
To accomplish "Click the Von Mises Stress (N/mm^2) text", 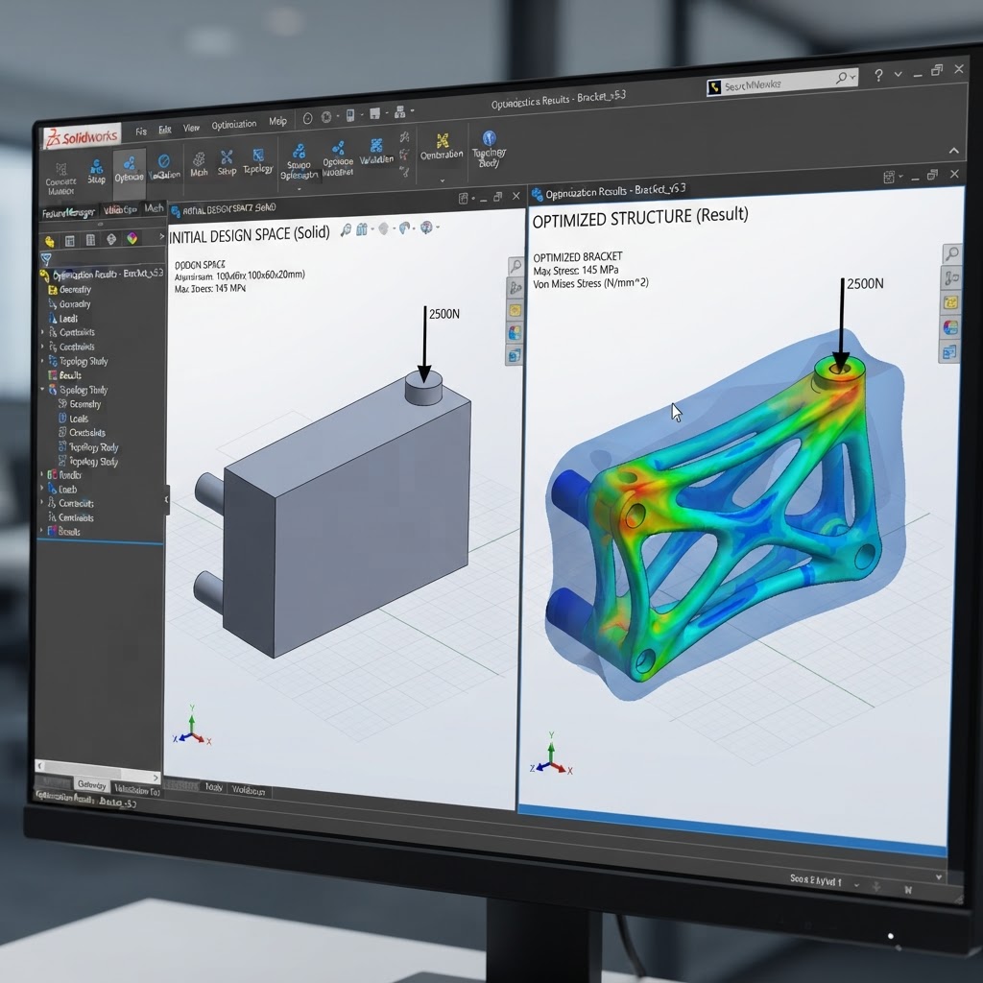I will (x=590, y=284).
